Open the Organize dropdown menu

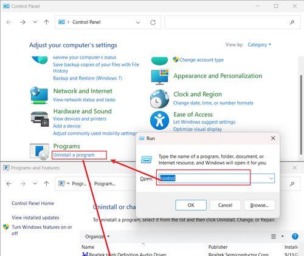[97, 237]
